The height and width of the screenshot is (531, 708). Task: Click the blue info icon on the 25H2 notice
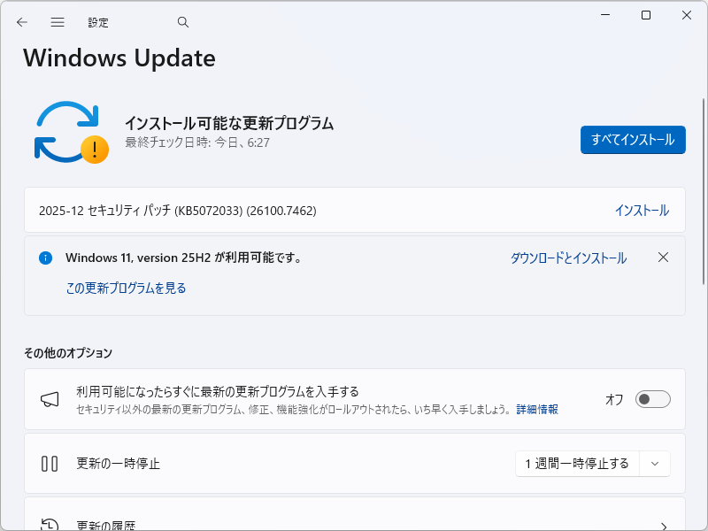(x=45, y=258)
